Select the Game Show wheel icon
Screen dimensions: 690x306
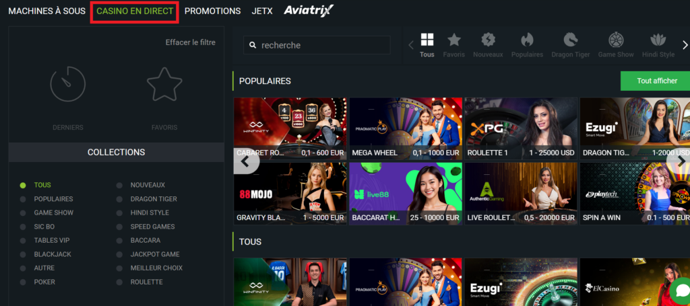point(616,40)
